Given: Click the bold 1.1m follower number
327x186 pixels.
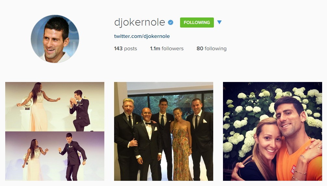Looking at the screenshot, I should click(x=155, y=48).
